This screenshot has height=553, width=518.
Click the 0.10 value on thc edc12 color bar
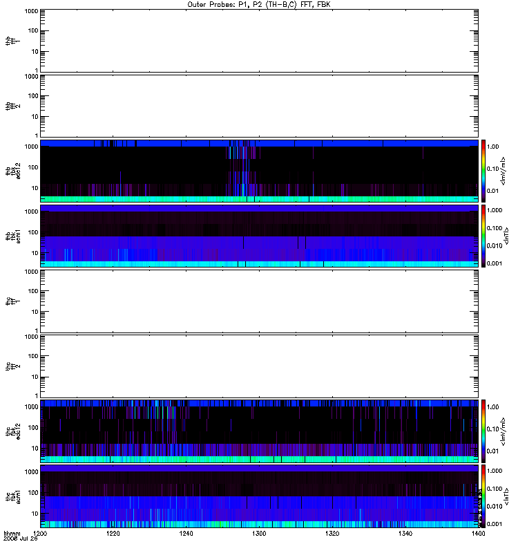(492, 429)
